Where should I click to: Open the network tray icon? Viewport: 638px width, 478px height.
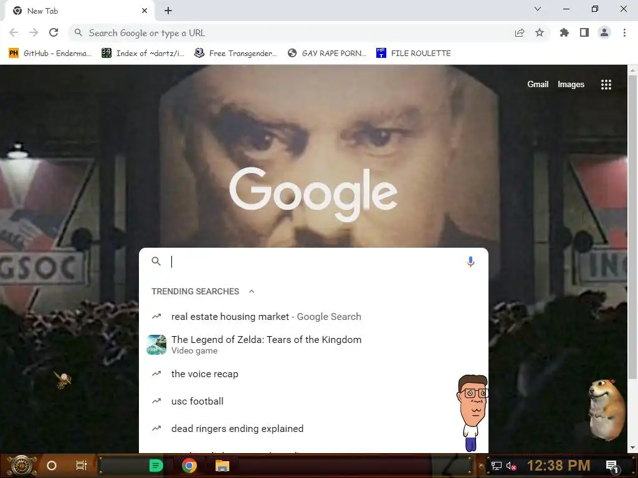497,466
